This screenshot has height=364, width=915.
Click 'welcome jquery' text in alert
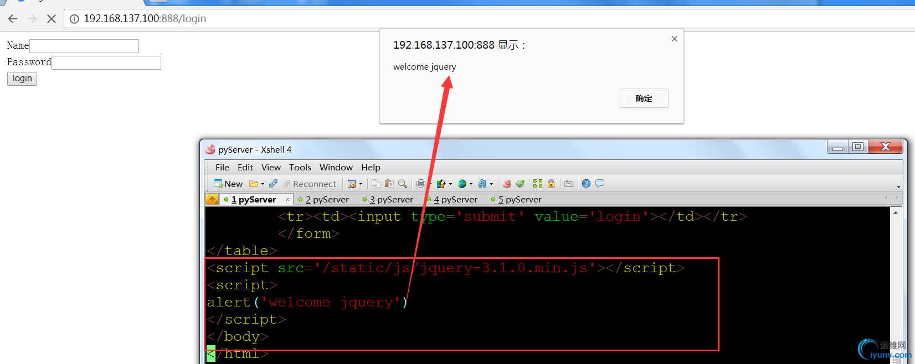pyautogui.click(x=425, y=67)
